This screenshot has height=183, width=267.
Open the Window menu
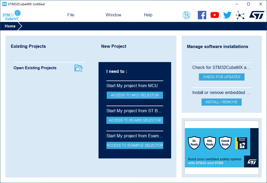(x=113, y=15)
